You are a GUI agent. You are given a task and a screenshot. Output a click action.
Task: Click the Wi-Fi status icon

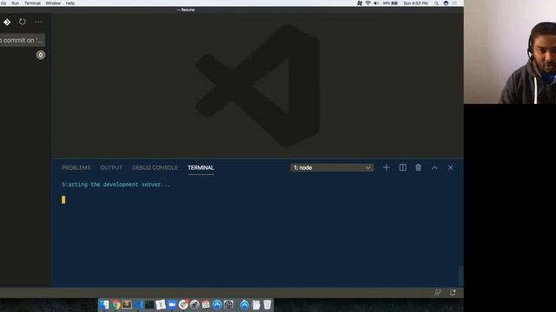pos(367,3)
